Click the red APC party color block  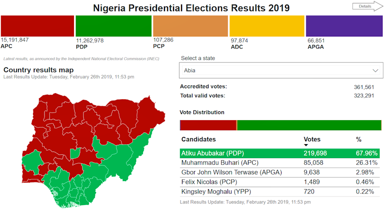pos(37,26)
